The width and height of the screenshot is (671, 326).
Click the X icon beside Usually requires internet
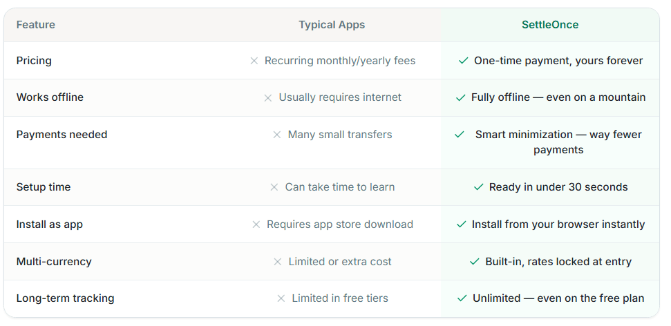coord(268,98)
